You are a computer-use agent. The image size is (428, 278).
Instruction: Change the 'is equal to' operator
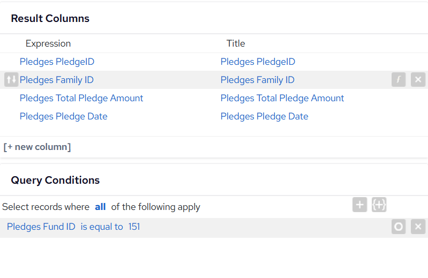coord(102,227)
